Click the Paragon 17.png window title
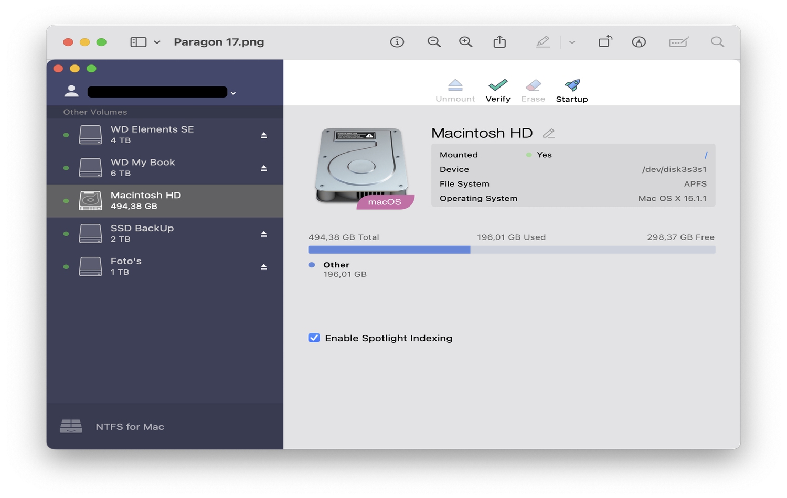This screenshot has height=498, width=787. (x=219, y=42)
